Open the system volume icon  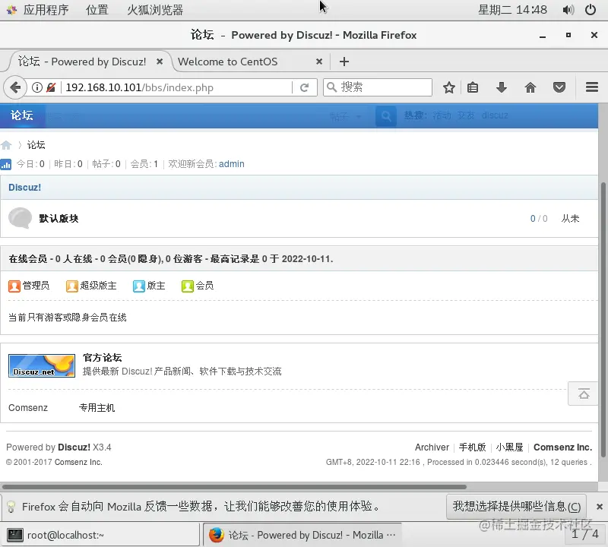click(x=568, y=10)
